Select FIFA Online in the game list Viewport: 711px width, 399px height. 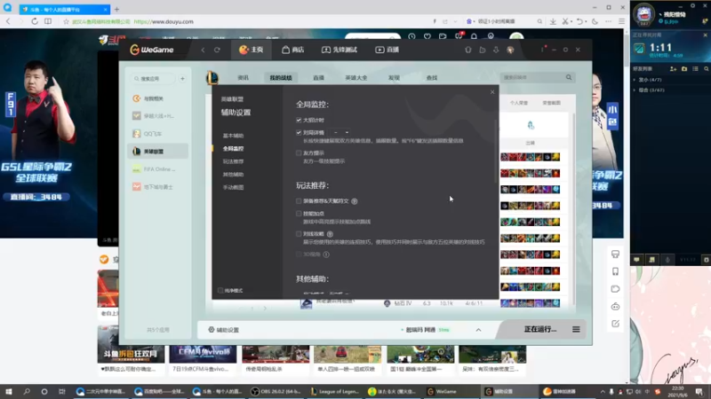click(x=157, y=169)
